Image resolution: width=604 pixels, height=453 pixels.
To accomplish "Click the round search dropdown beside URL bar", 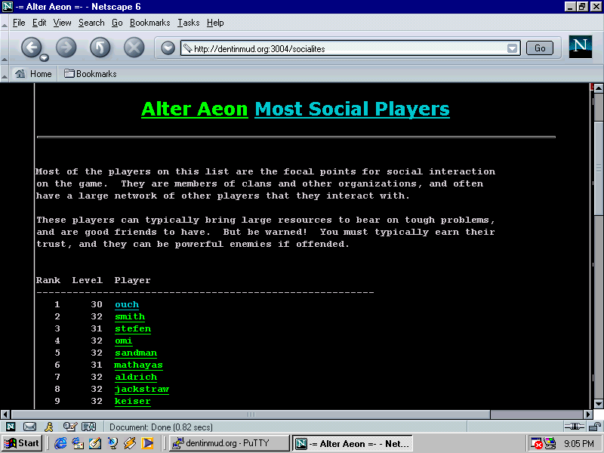I will pyautogui.click(x=168, y=48).
